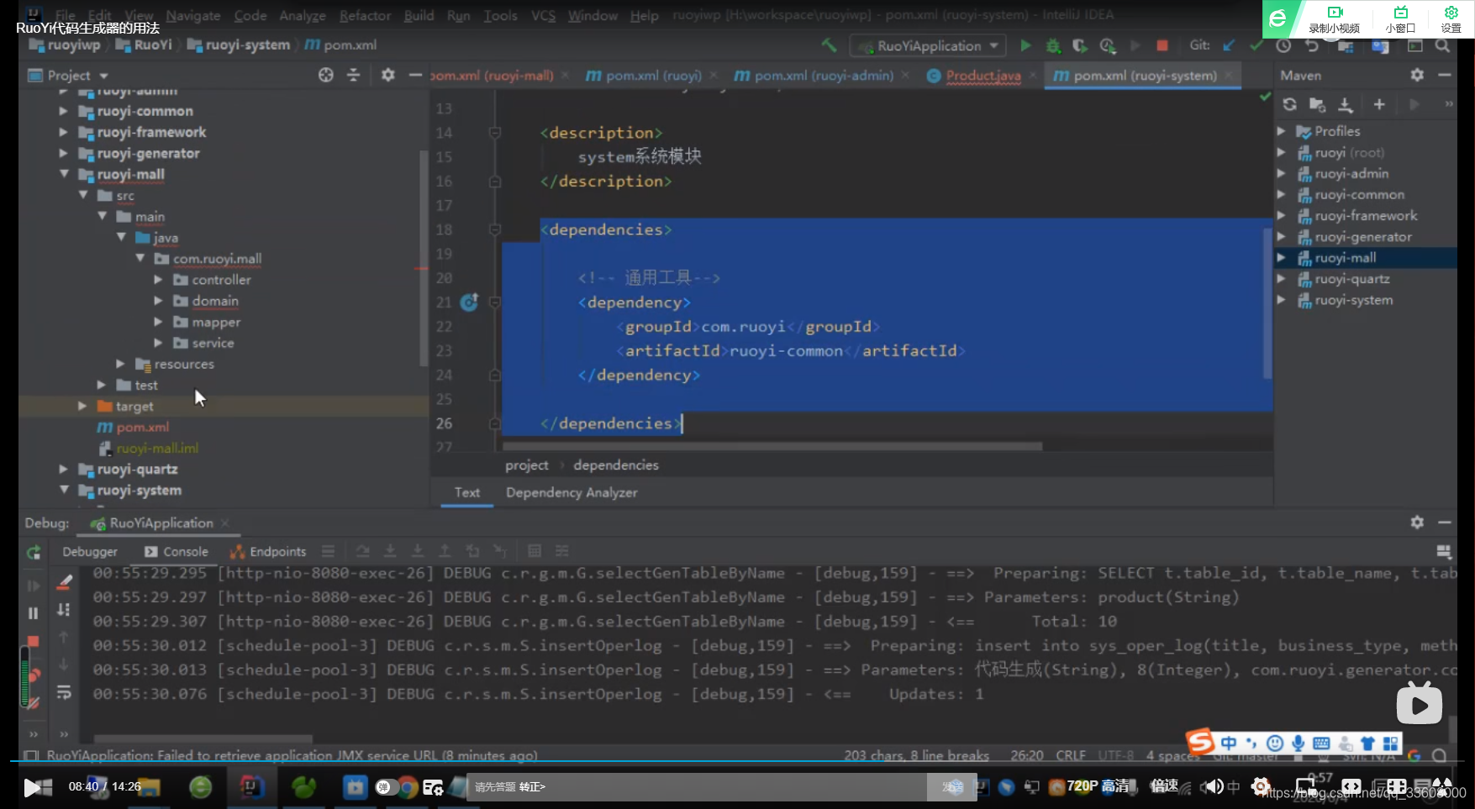
Task: Click gutter icon on line 21
Action: tap(469, 302)
